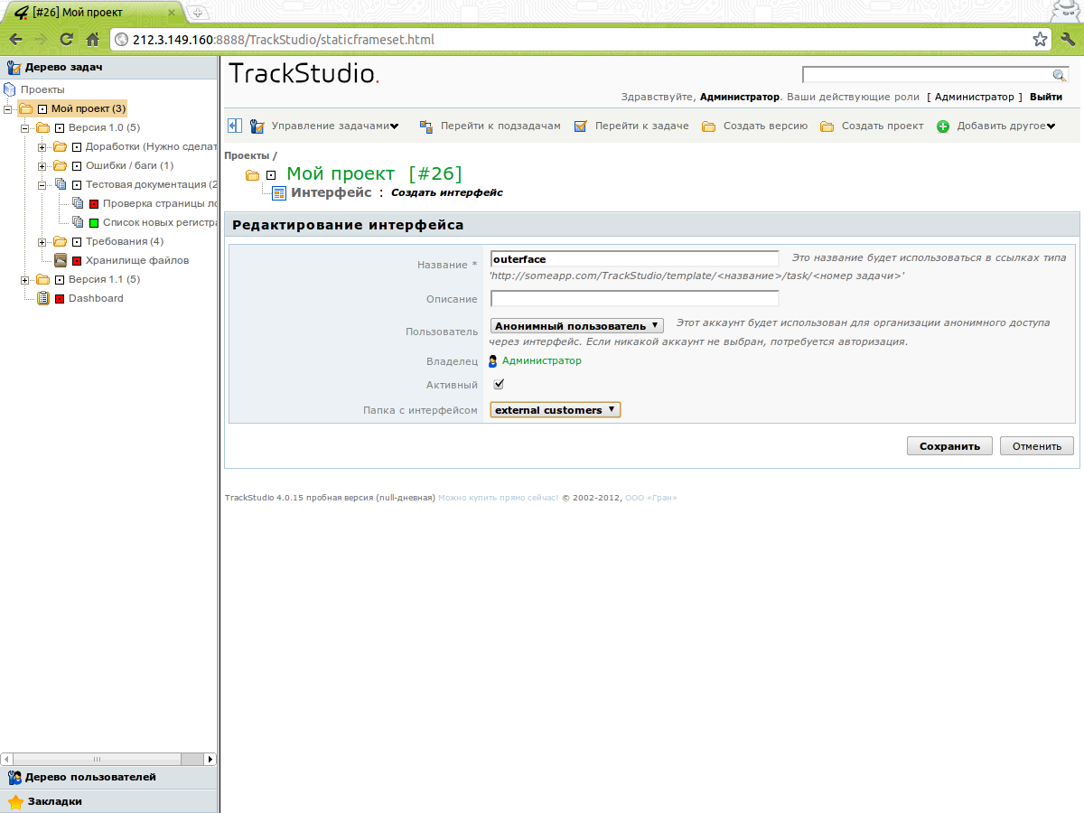Switch to the Закладки panel
Image resolution: width=1084 pixels, height=813 pixels.
point(109,801)
